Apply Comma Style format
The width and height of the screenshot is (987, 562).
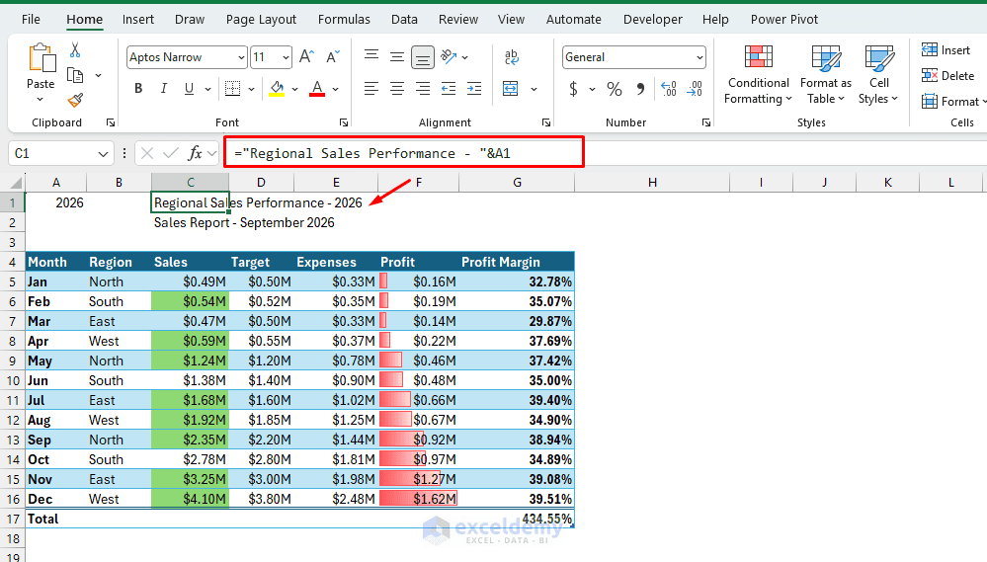click(x=640, y=89)
